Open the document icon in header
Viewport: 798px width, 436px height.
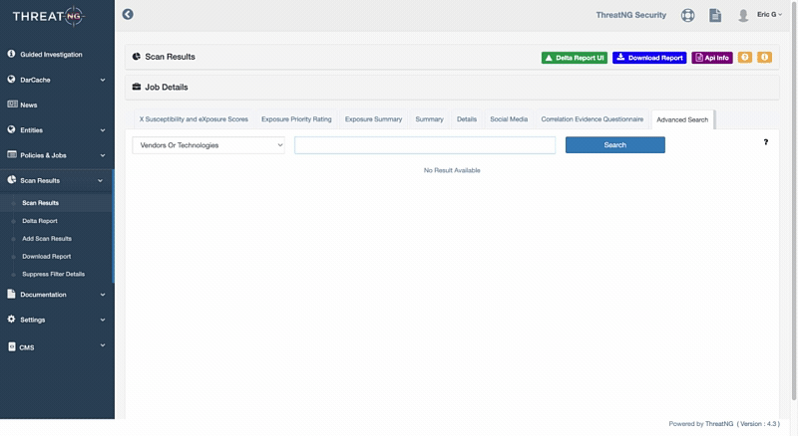[x=715, y=15]
